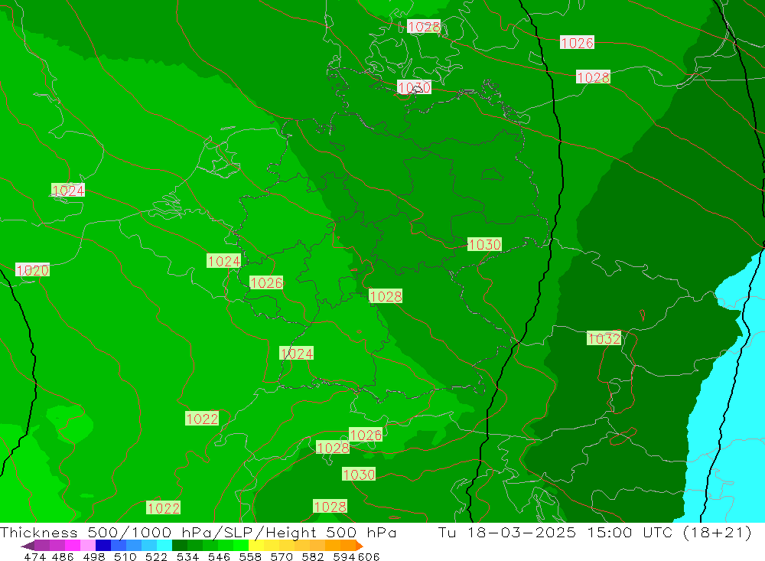765x561 pixels.
Task: Click the 498 legend value
Action: pos(94,557)
